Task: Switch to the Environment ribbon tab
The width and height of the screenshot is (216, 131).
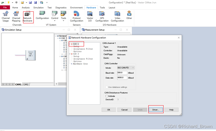Action: pyautogui.click(x=76, y=7)
